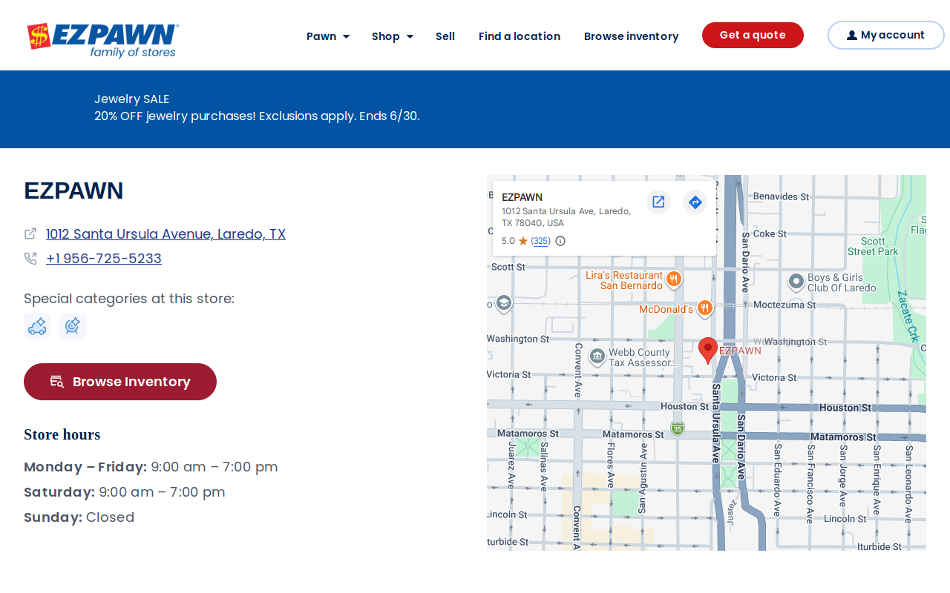Screen dimensions: 950x593
Task: Click the Store hours heading
Action: (x=62, y=434)
